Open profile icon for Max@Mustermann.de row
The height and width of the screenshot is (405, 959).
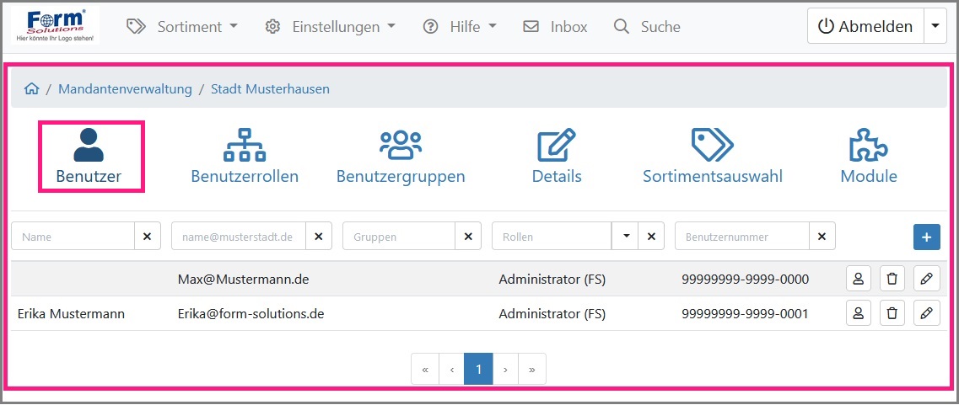[x=858, y=280]
